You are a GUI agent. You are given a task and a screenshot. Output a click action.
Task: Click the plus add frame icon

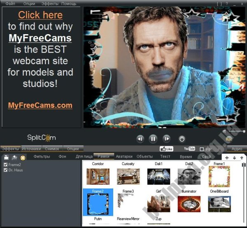point(227,158)
